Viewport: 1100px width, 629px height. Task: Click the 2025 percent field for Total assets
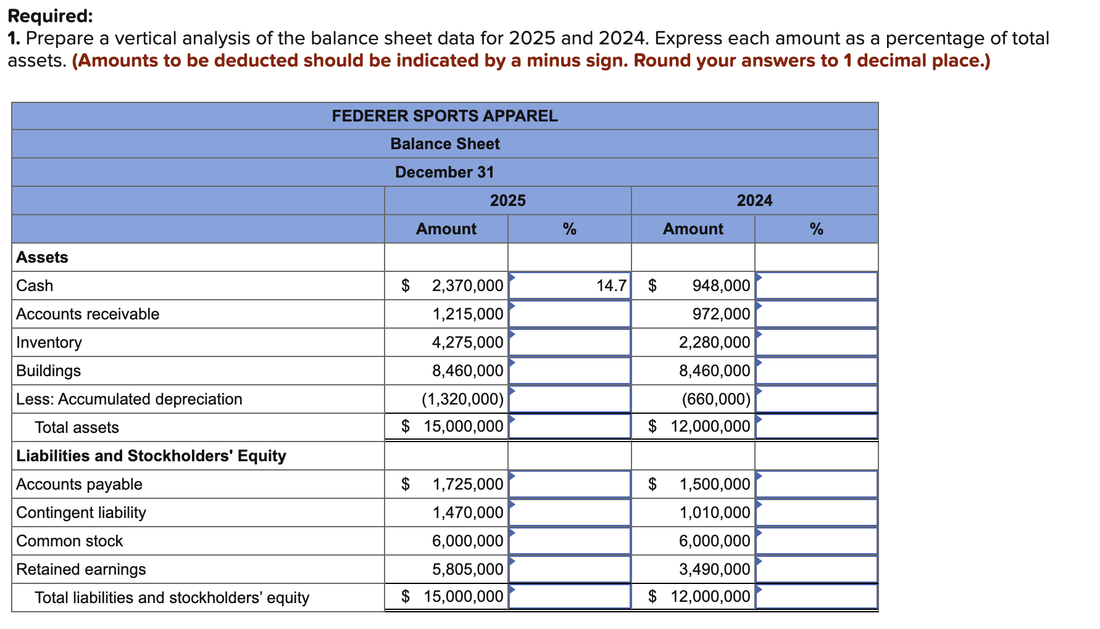click(570, 426)
